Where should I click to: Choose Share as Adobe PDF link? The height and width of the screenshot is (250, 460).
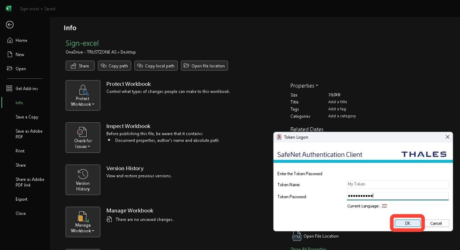[x=30, y=182]
